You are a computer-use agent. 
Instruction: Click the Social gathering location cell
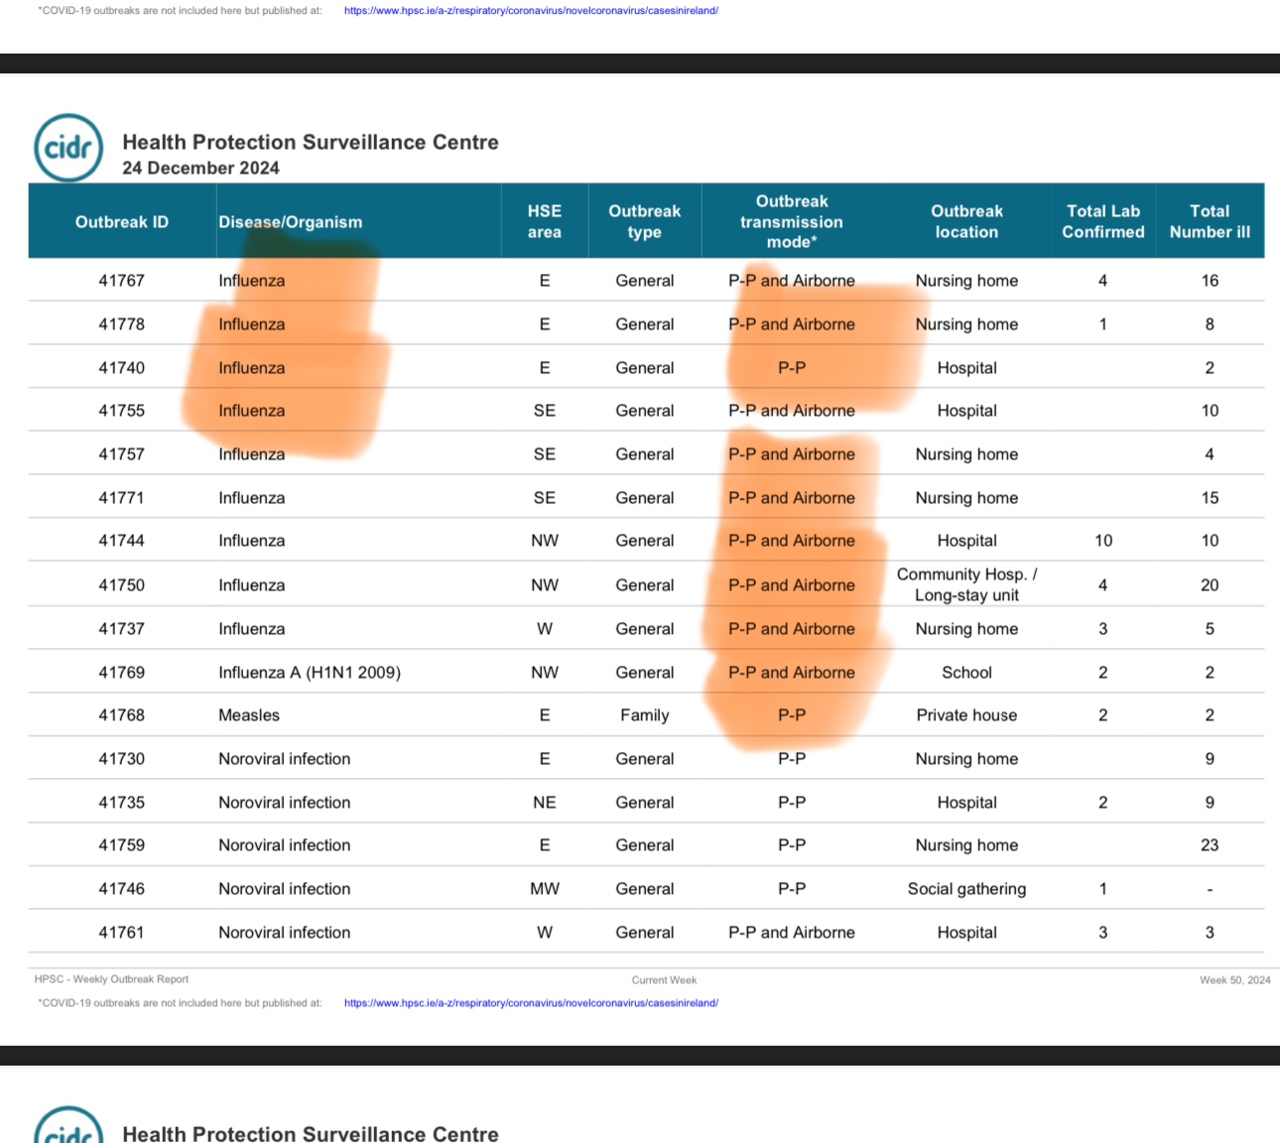966,889
